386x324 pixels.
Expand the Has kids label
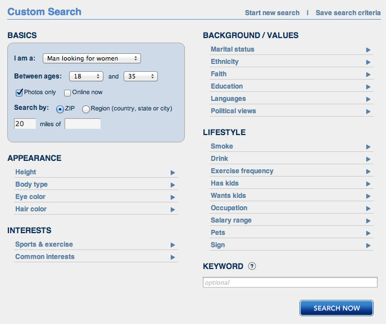point(225,183)
